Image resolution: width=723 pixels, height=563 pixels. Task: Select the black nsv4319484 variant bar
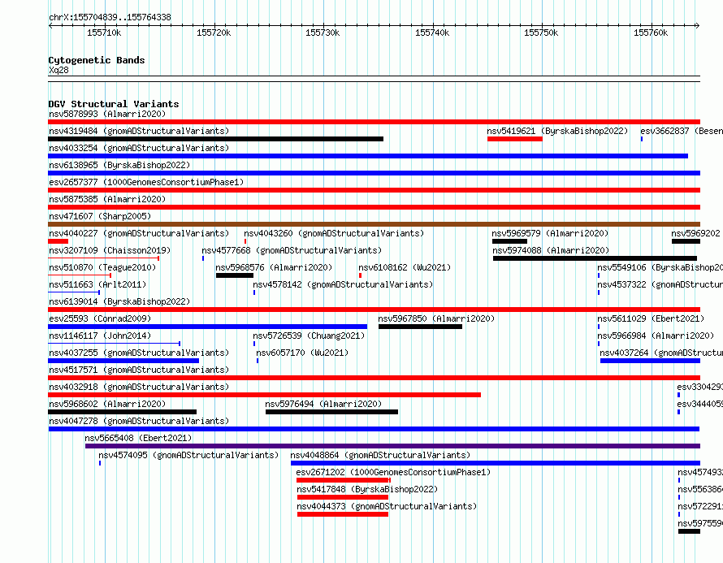[x=215, y=139]
